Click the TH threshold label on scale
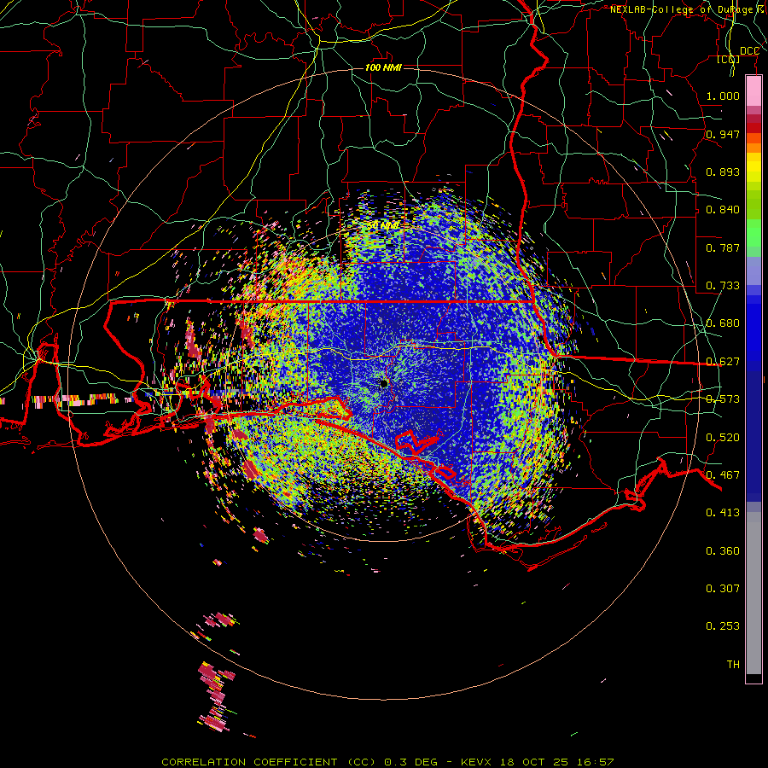The image size is (768, 768). 733,665
